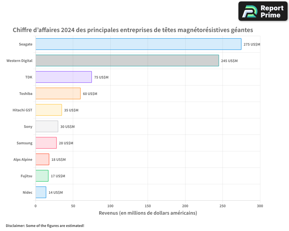The width and height of the screenshot is (289, 231).
Task: Click the Report Prime logo icon
Action: pos(250,11)
